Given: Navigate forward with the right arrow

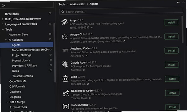Looking at the screenshot, I should pos(183,2).
